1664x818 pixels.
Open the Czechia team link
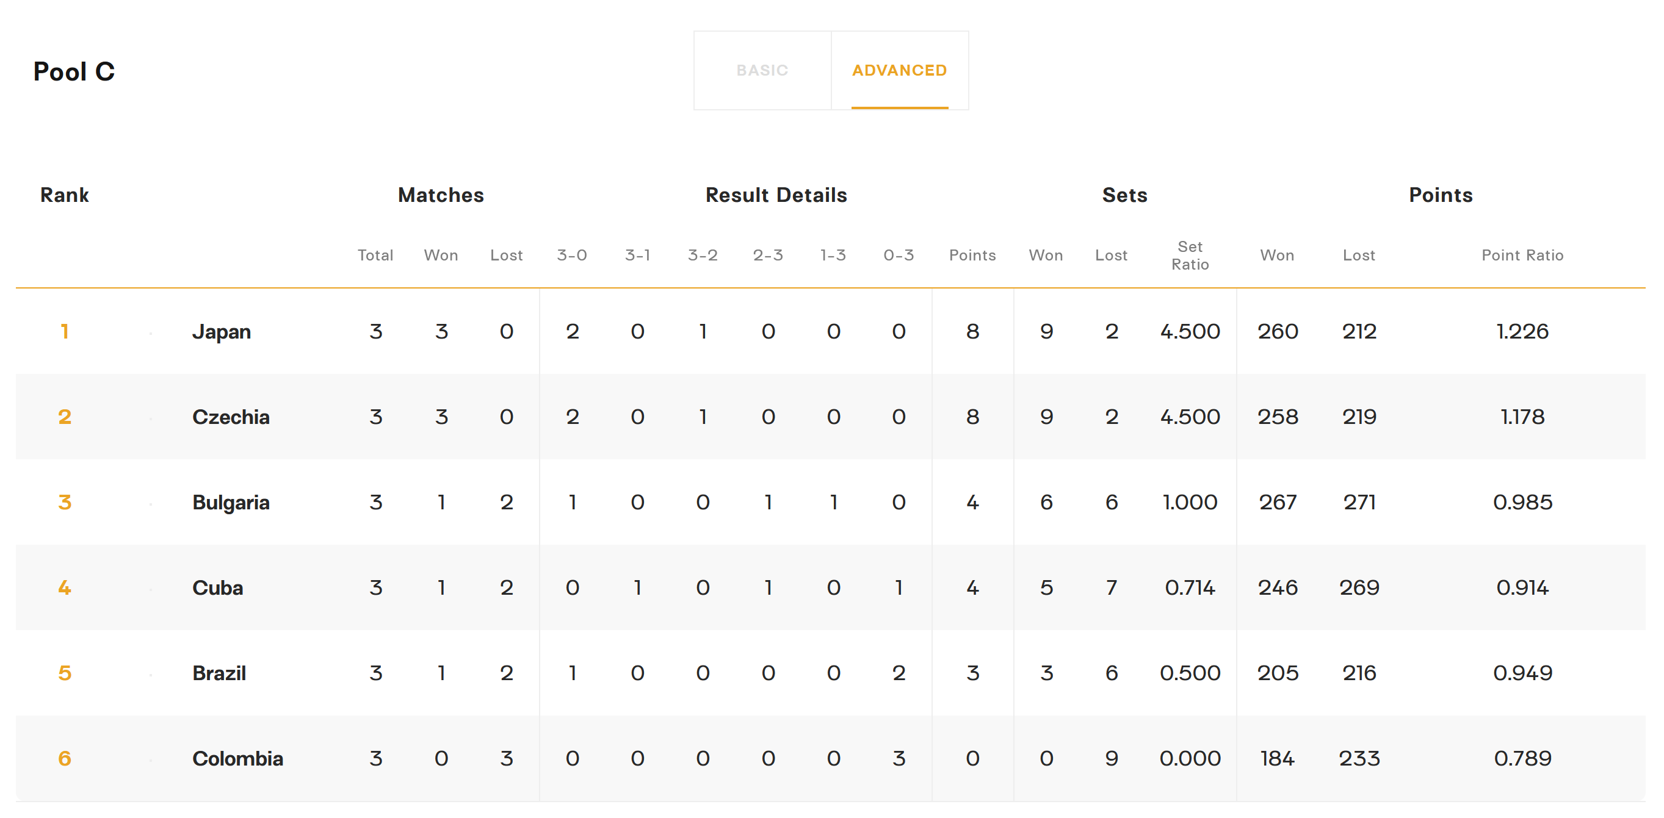(x=231, y=417)
